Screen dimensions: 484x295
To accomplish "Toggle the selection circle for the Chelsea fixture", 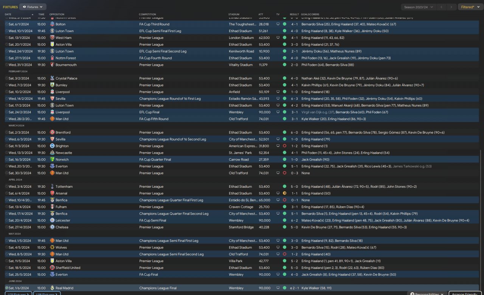I will tap(6, 227).
